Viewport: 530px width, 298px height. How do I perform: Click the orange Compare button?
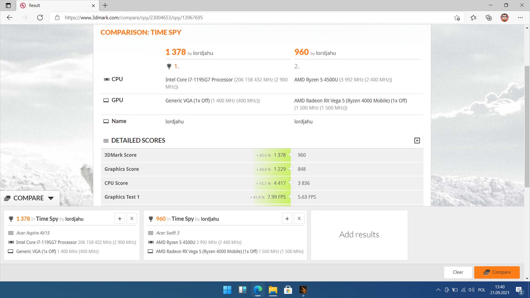point(497,272)
